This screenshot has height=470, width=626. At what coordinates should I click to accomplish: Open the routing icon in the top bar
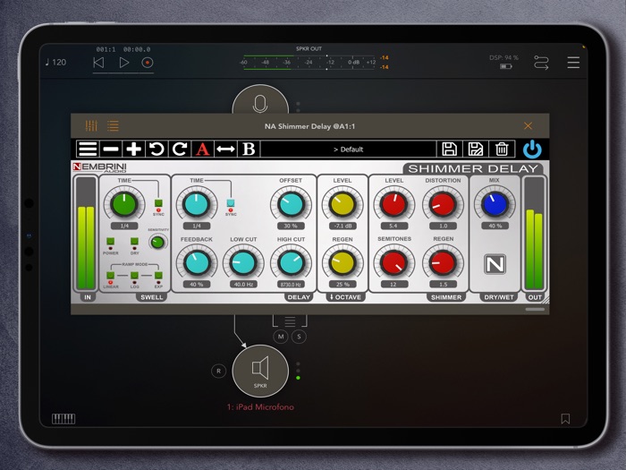541,63
